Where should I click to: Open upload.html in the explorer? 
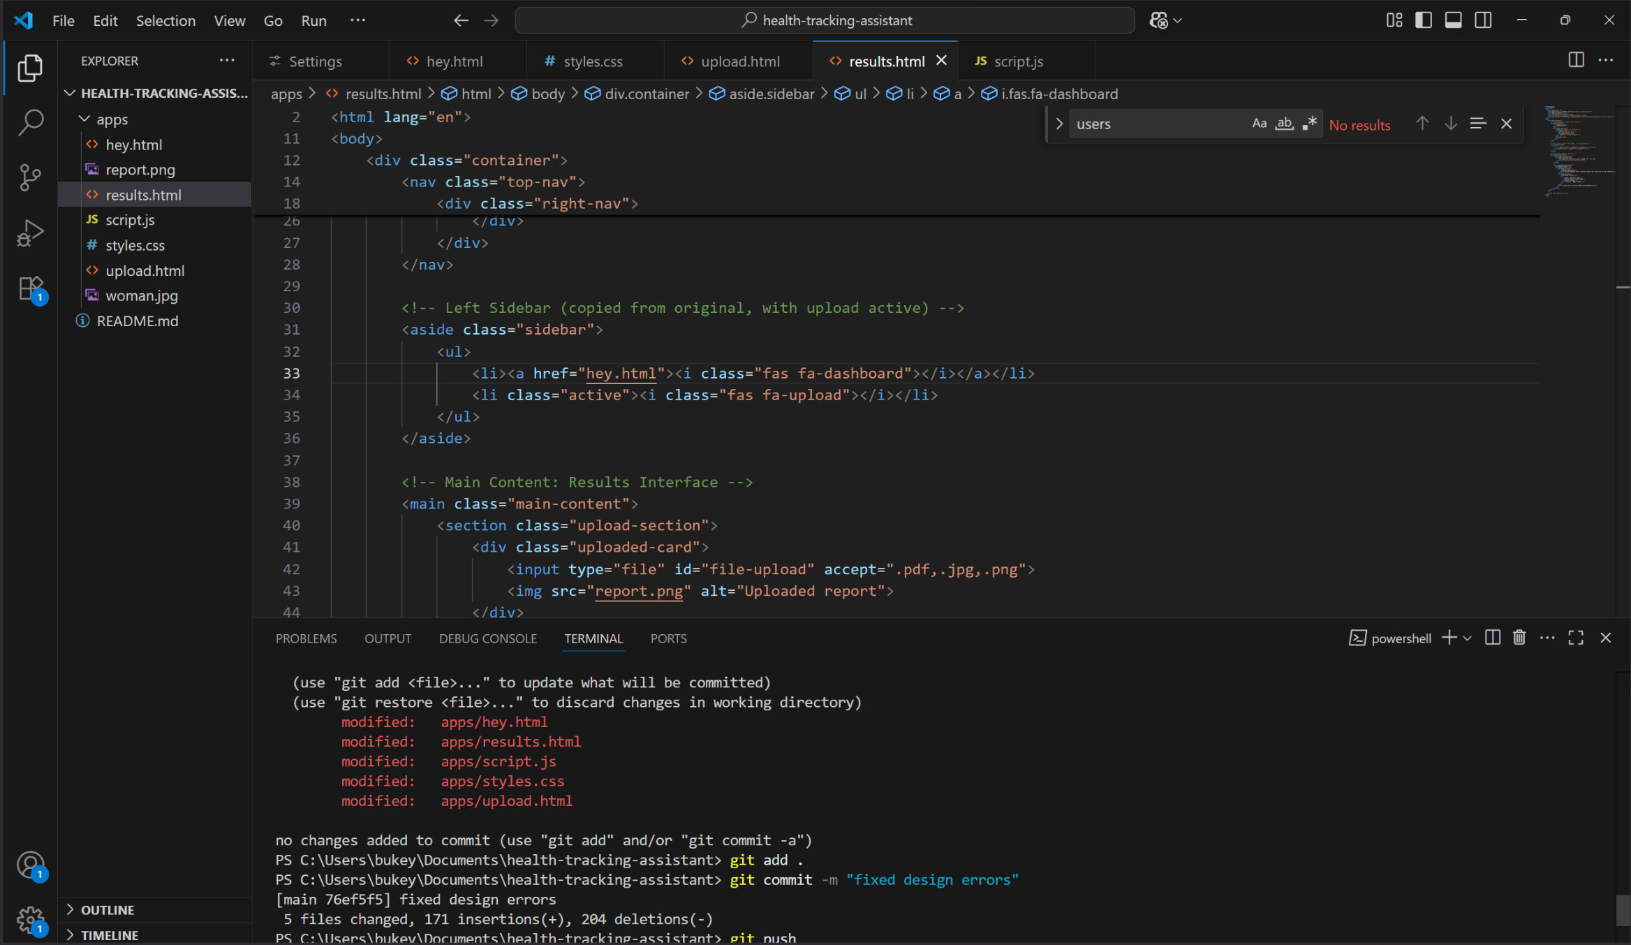pos(145,270)
